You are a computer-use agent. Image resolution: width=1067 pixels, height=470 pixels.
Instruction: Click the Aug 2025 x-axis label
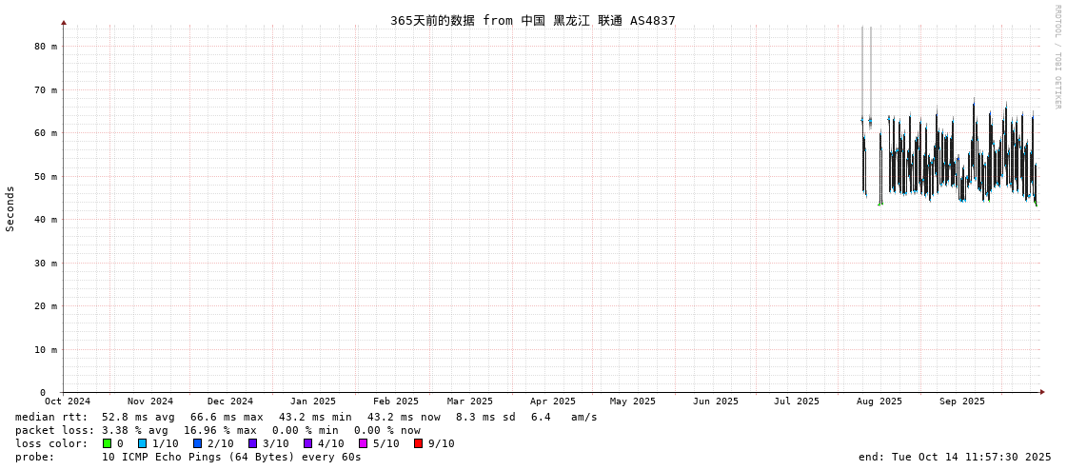(879, 401)
